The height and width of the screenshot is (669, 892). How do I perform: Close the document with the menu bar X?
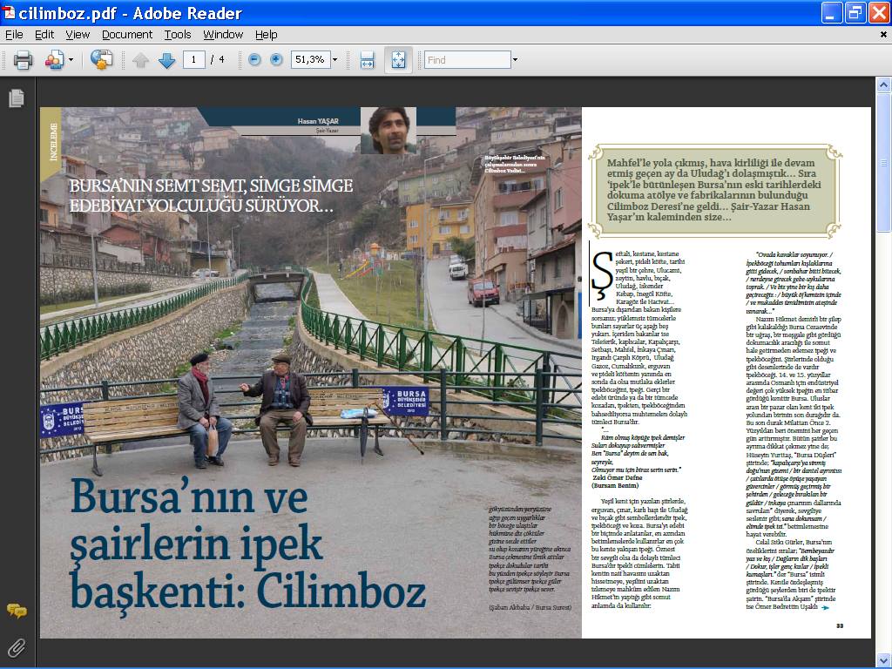click(883, 35)
